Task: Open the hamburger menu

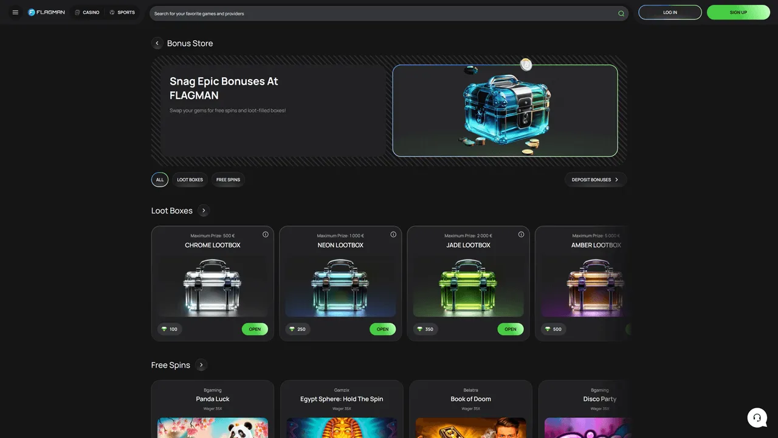Action: pyautogui.click(x=15, y=12)
